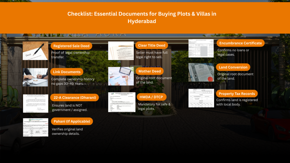The height and width of the screenshot is (163, 290).
Task: Click the Property Tax Records label
Action: point(237,93)
